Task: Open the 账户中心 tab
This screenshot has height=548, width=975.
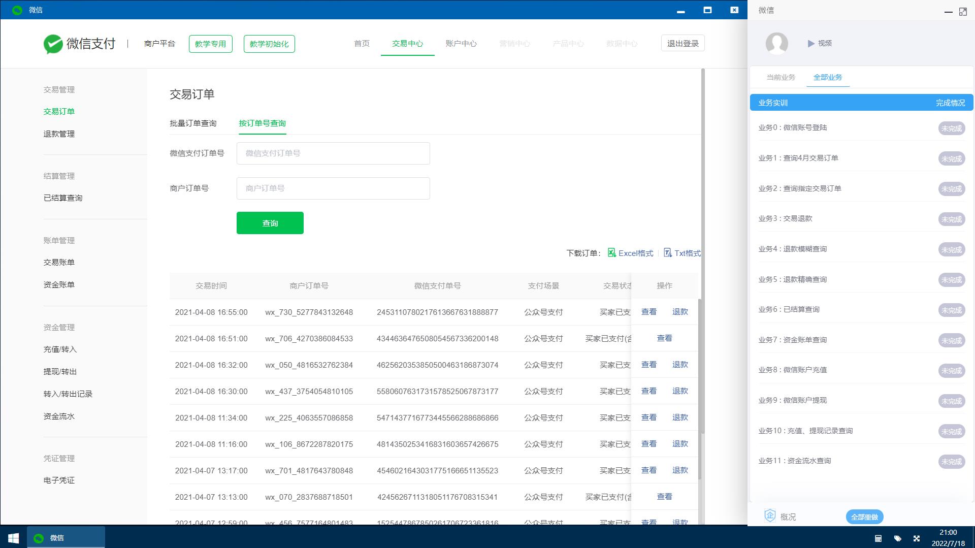Action: [x=461, y=44]
